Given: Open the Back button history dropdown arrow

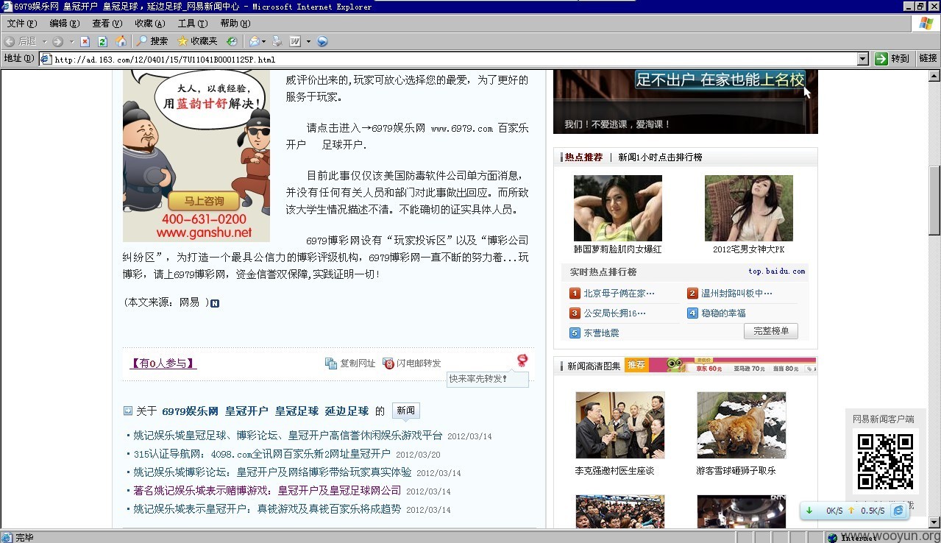Looking at the screenshot, I should click(44, 41).
